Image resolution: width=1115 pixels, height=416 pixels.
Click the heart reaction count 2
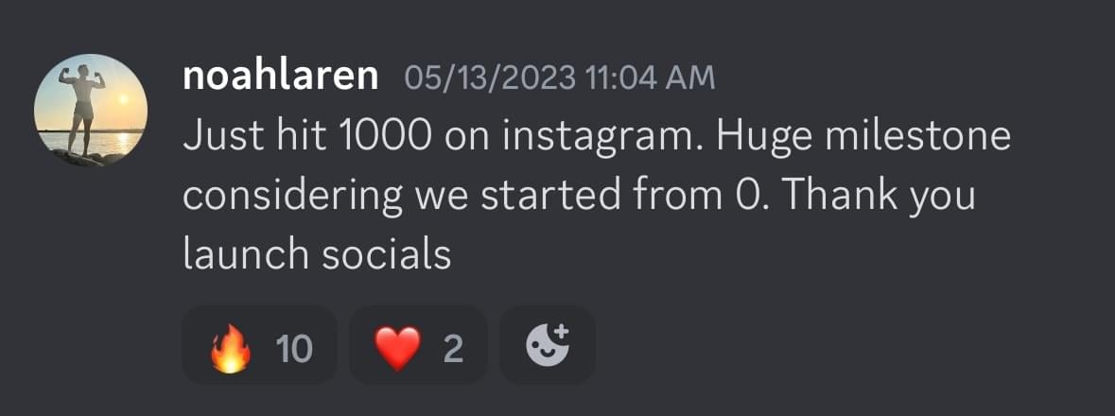tap(453, 350)
